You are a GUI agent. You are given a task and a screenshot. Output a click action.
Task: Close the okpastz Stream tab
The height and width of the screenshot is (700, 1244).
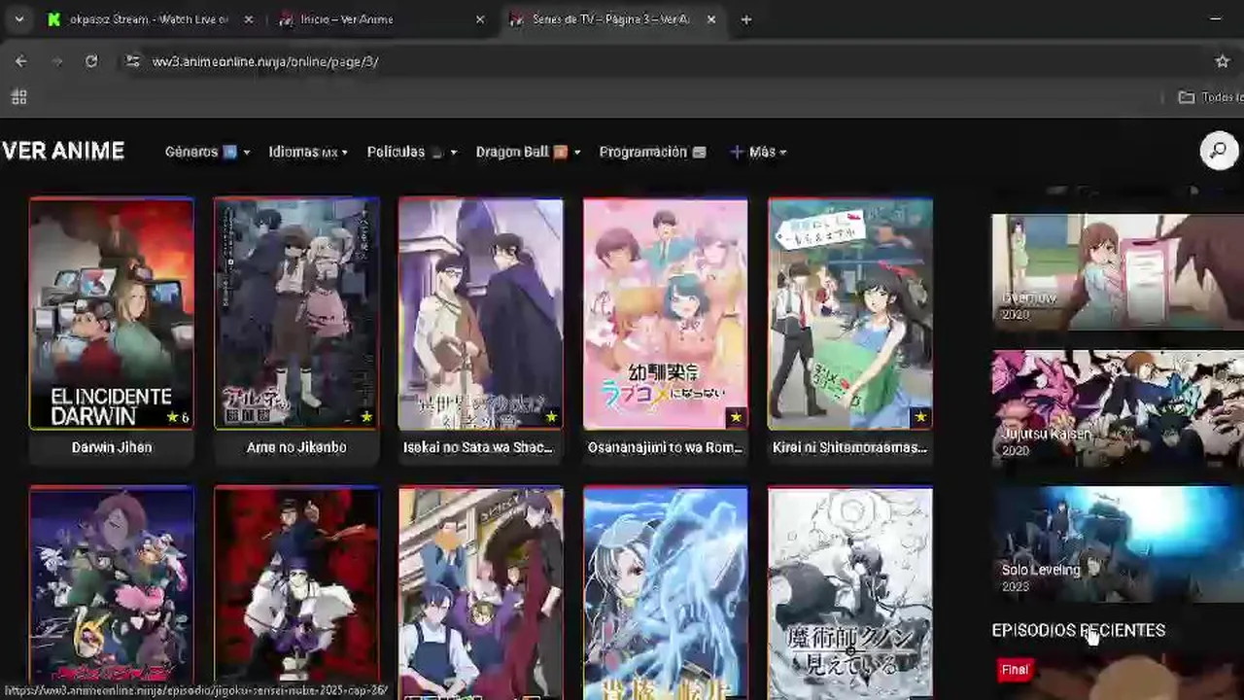pyautogui.click(x=249, y=19)
